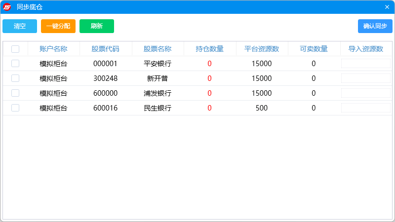Click the 可卖数量 column header
This screenshot has height=222, width=395.
coord(314,49)
